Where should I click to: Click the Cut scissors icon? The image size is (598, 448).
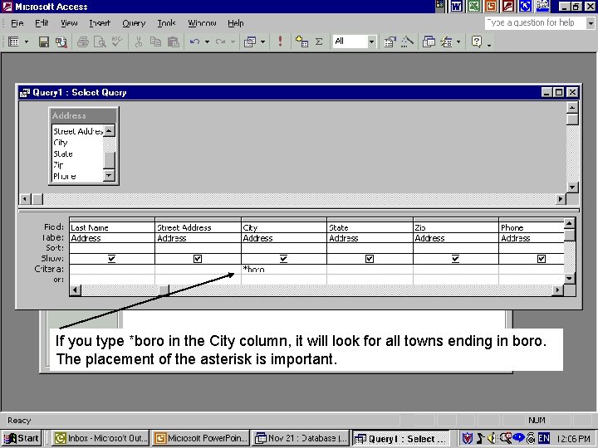click(x=139, y=41)
